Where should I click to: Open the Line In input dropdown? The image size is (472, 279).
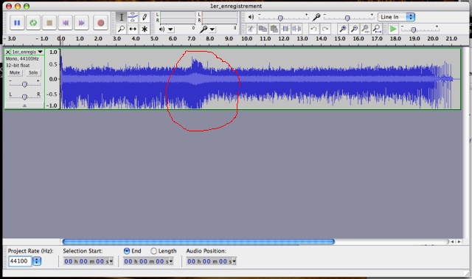tap(397, 17)
